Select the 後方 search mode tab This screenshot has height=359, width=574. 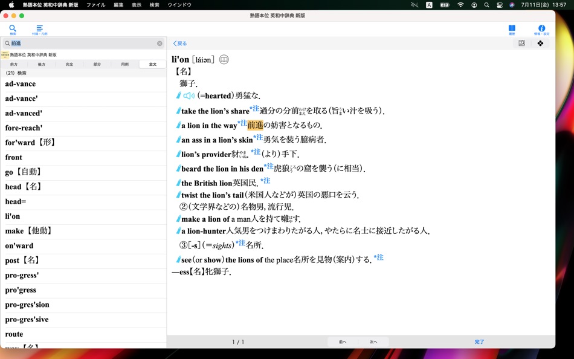41,64
